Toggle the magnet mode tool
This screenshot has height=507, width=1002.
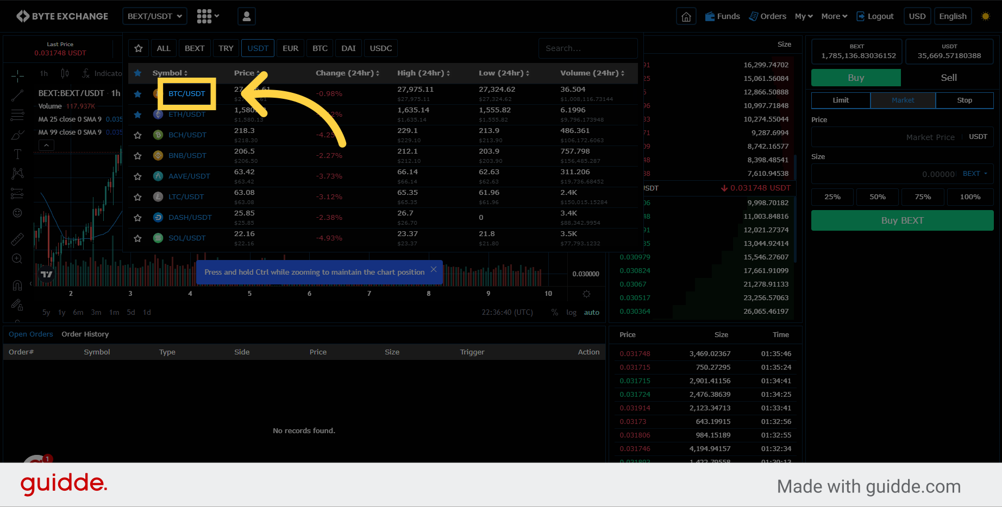pyautogui.click(x=17, y=285)
